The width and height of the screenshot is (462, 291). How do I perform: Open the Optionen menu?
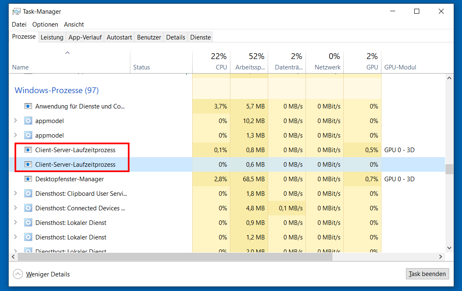tap(45, 25)
